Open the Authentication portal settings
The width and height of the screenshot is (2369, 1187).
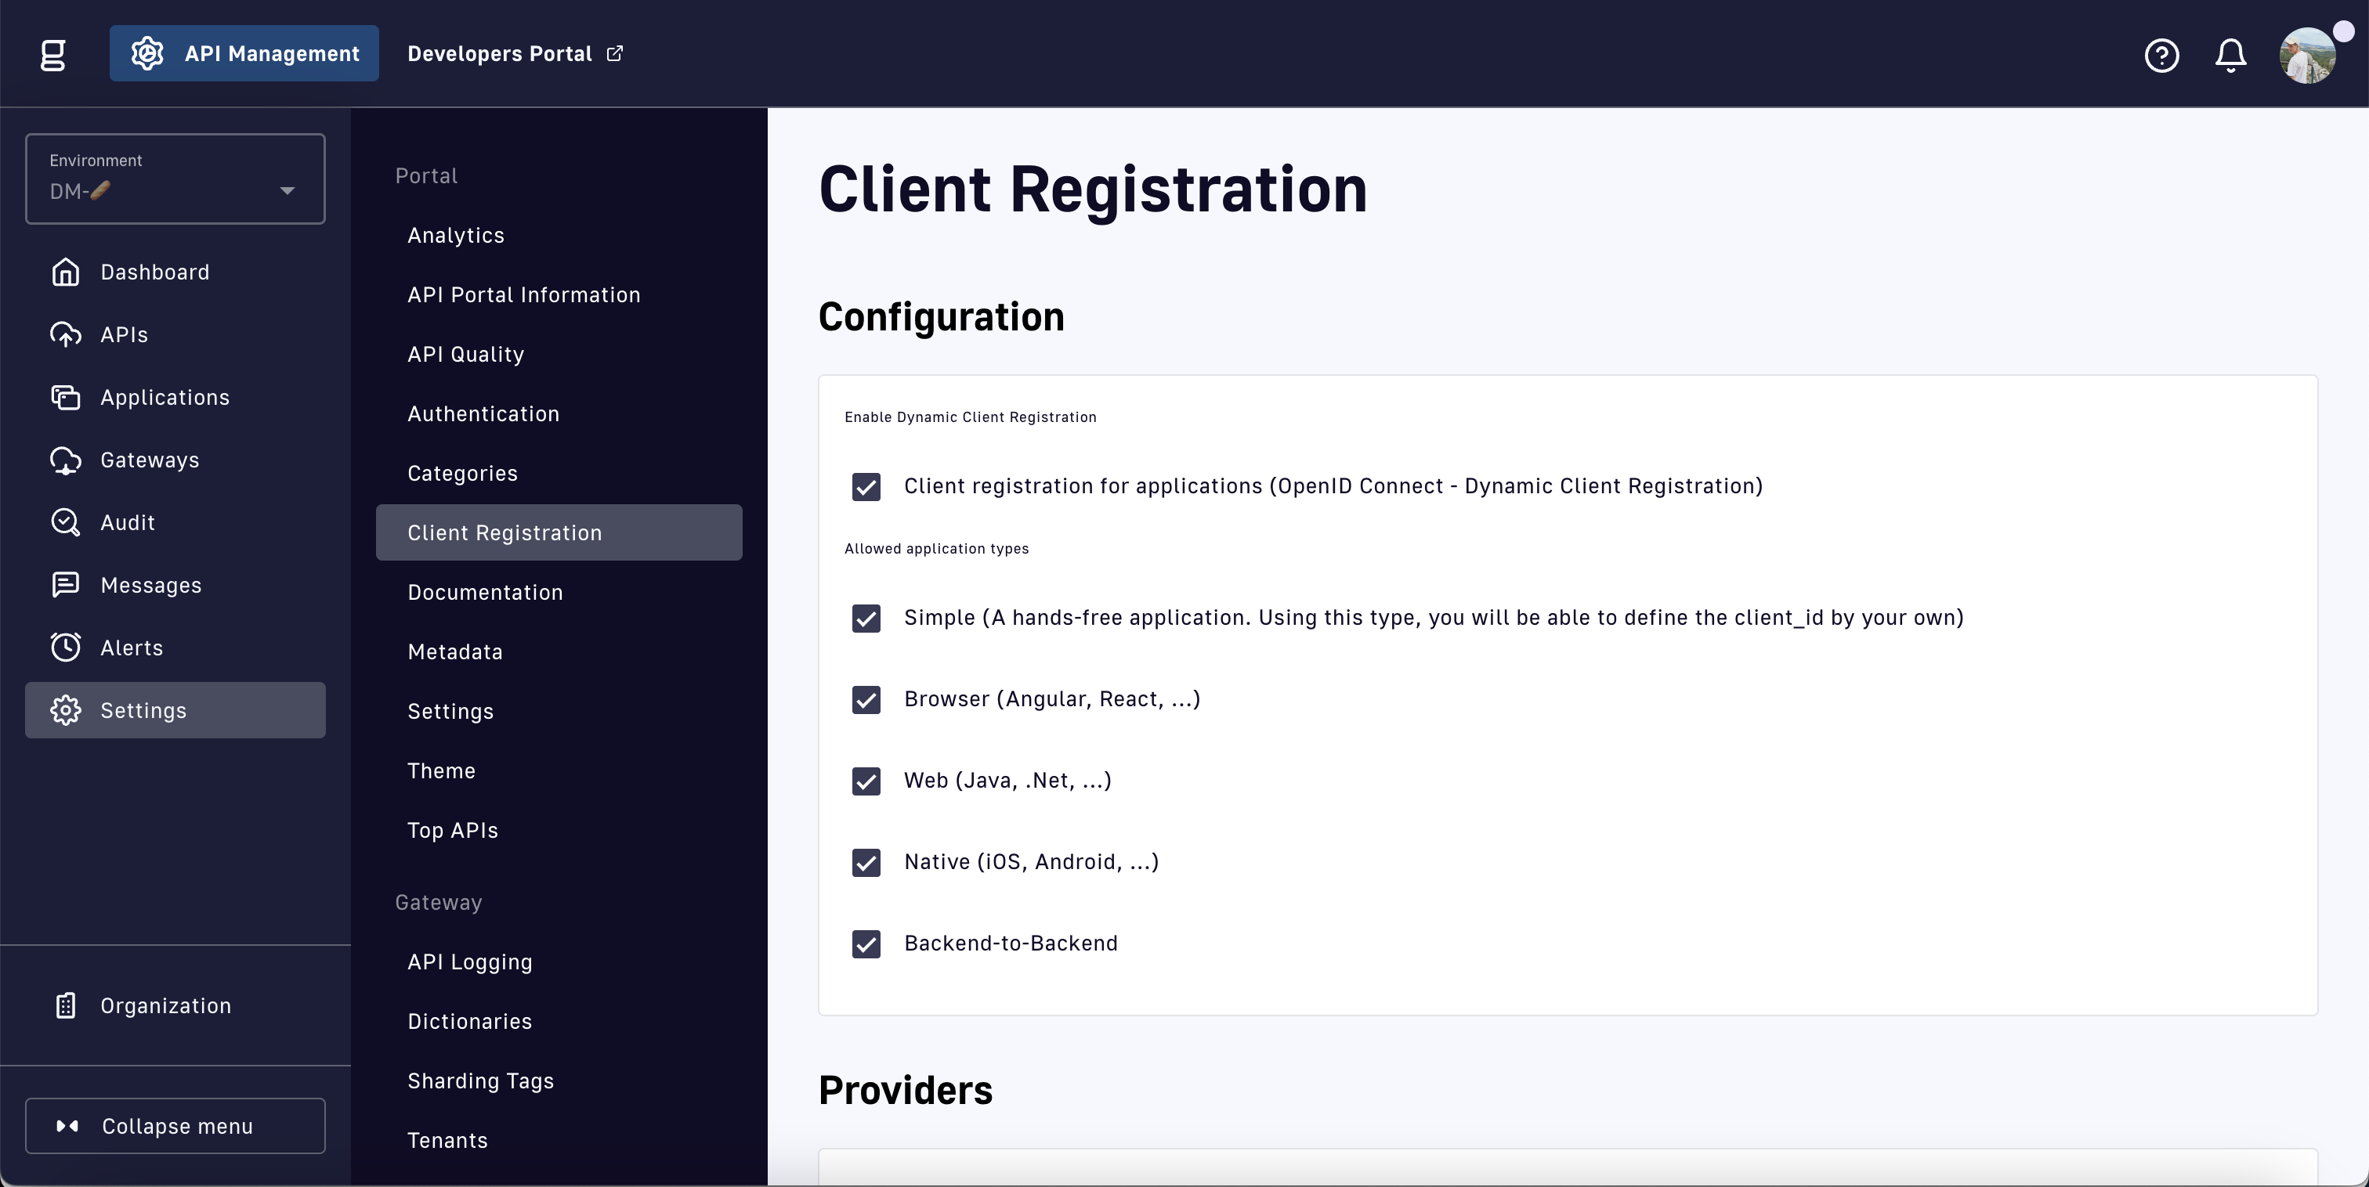click(483, 413)
